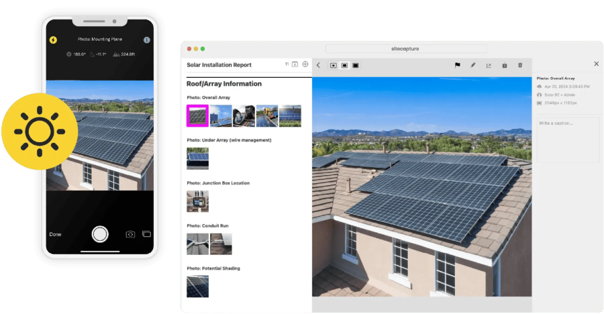Open the photo gallery icon on phone
Viewport: 604px width, 314px height.
click(x=146, y=234)
